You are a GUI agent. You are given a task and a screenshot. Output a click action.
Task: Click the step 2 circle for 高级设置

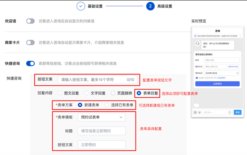point(150,6)
